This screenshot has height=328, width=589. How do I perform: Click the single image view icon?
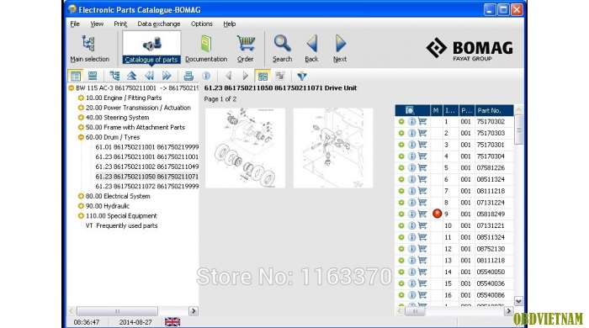280,76
